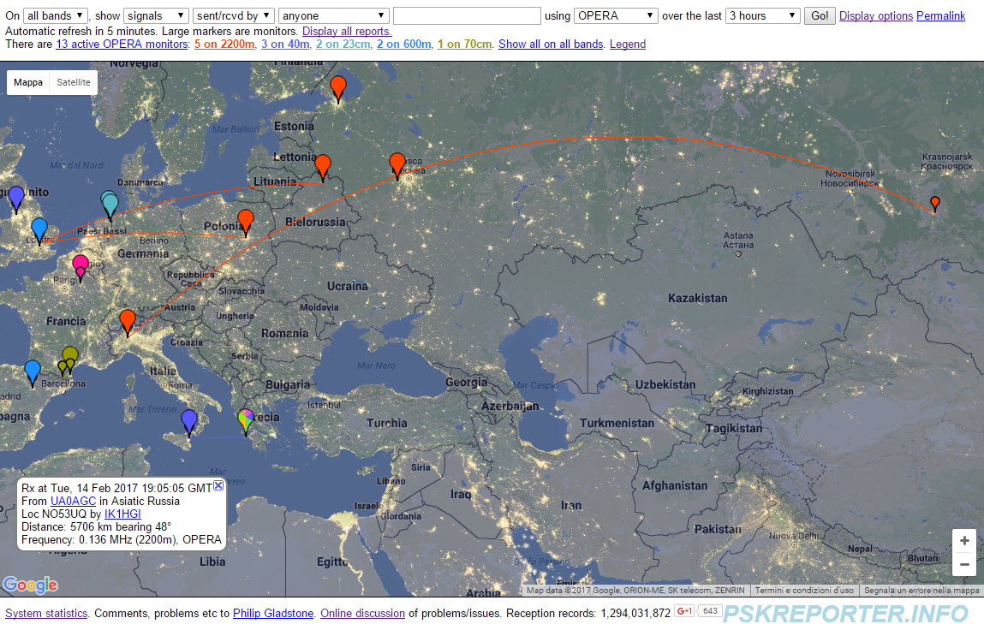Open 'Display all reports' link

(347, 31)
